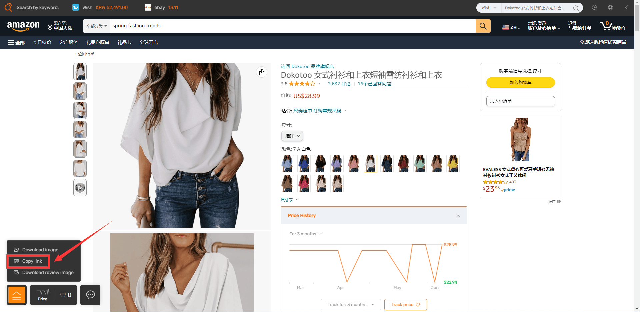Choose Download review image menu entry
Image resolution: width=640 pixels, height=312 pixels.
44,273
